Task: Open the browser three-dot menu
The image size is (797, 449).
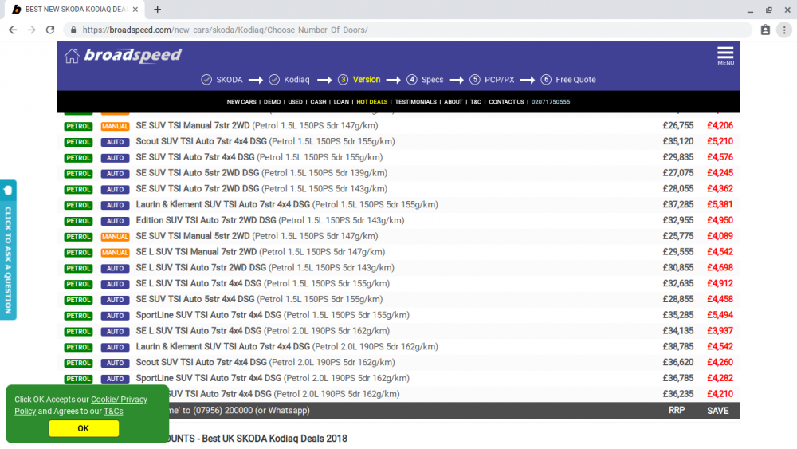Action: (x=784, y=30)
